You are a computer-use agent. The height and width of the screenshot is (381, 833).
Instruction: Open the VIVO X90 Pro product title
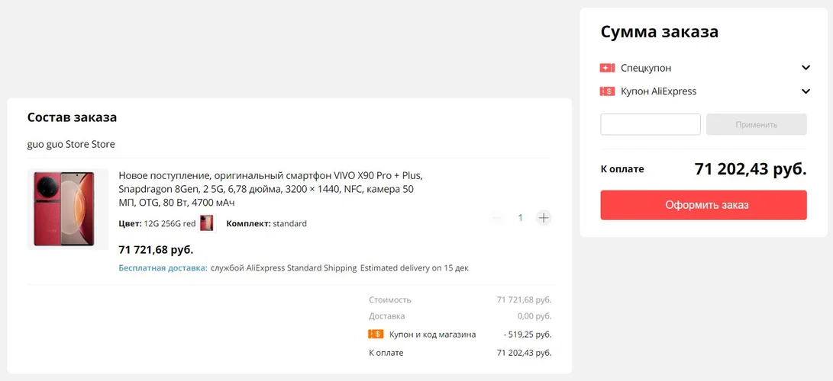270,189
